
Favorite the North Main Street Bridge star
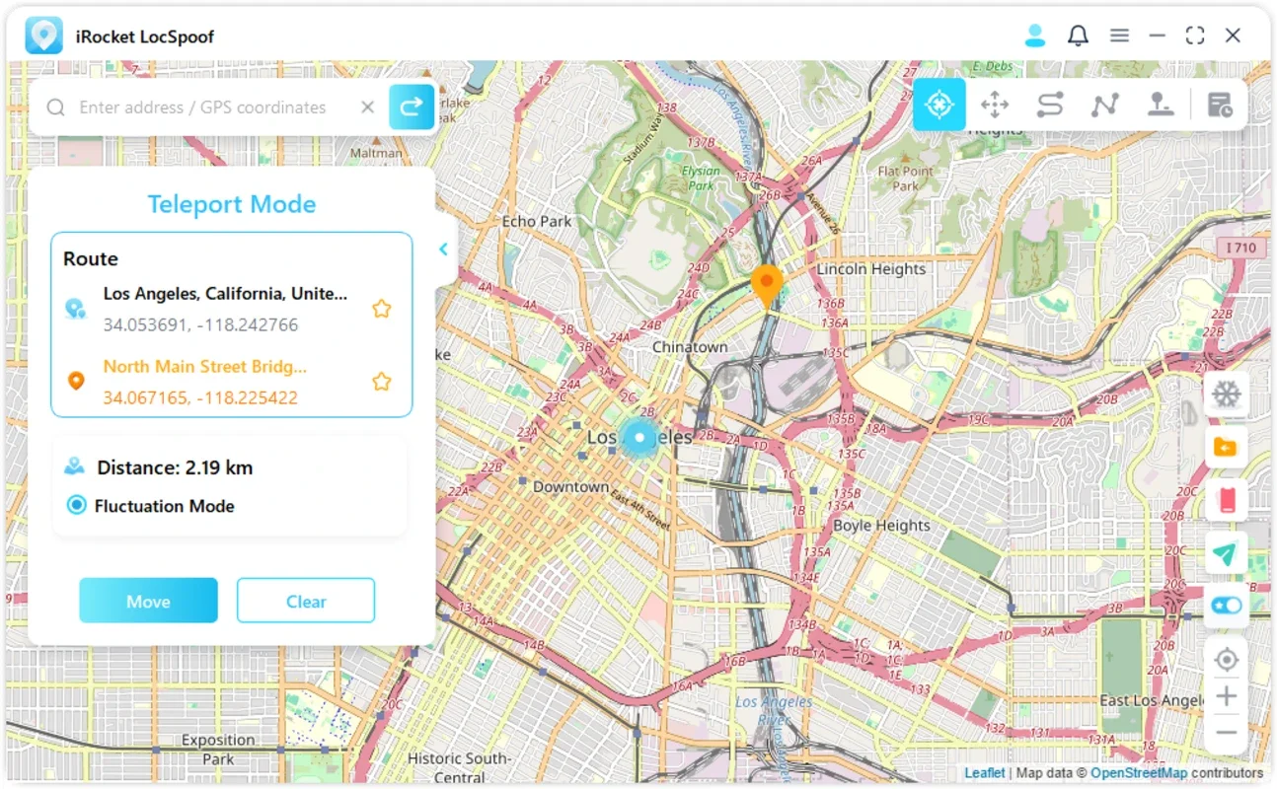coord(381,381)
